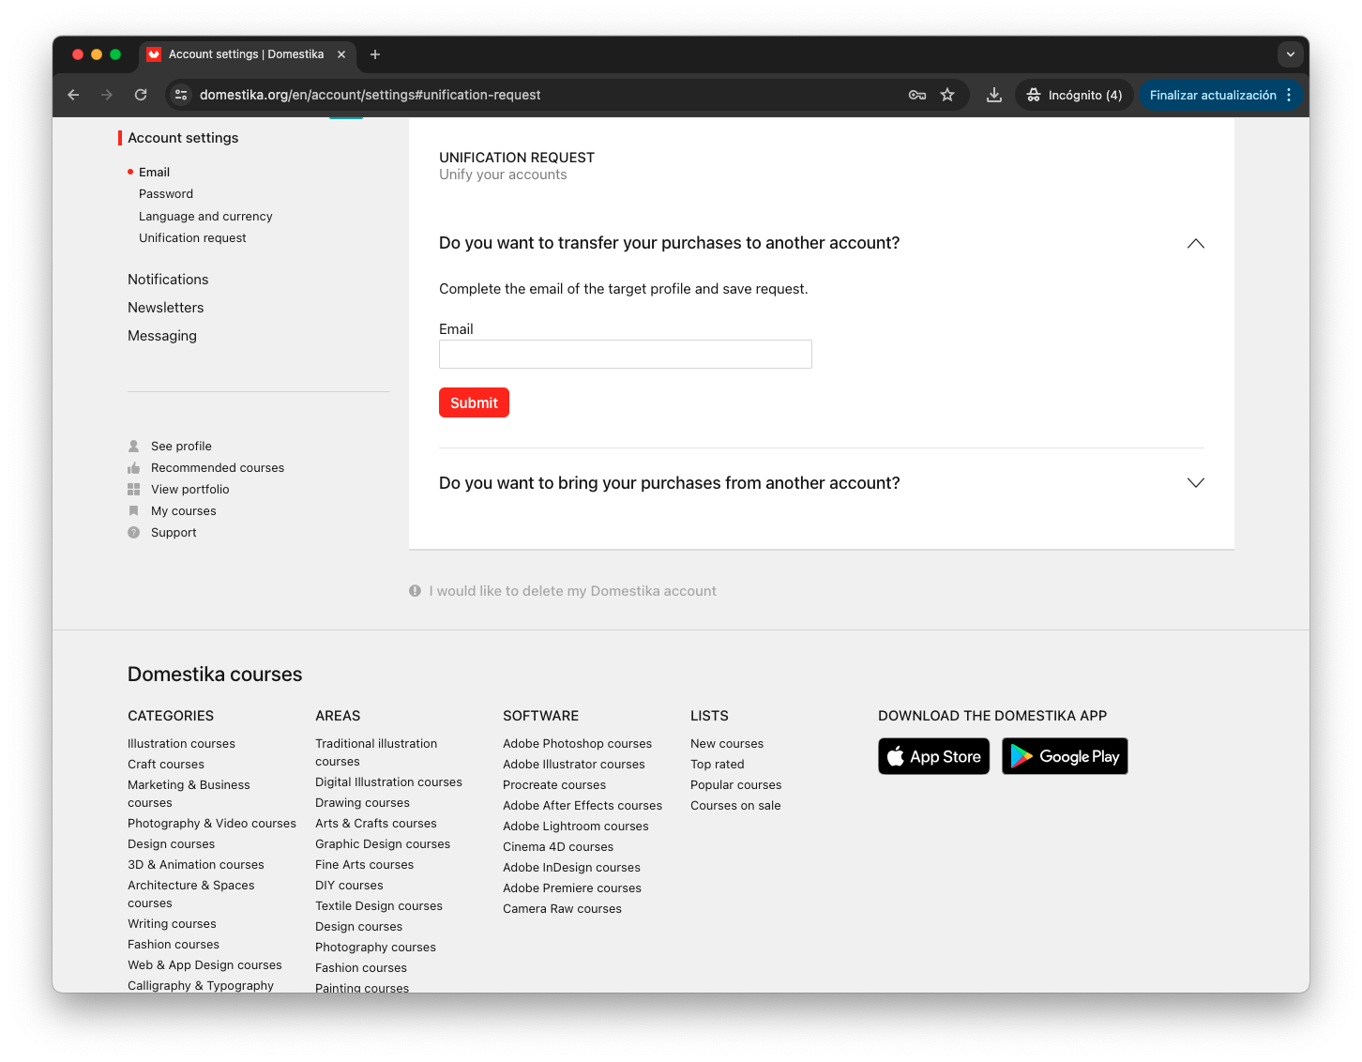The height and width of the screenshot is (1062, 1362).
Task: Click the My courses link text
Action: tap(184, 511)
